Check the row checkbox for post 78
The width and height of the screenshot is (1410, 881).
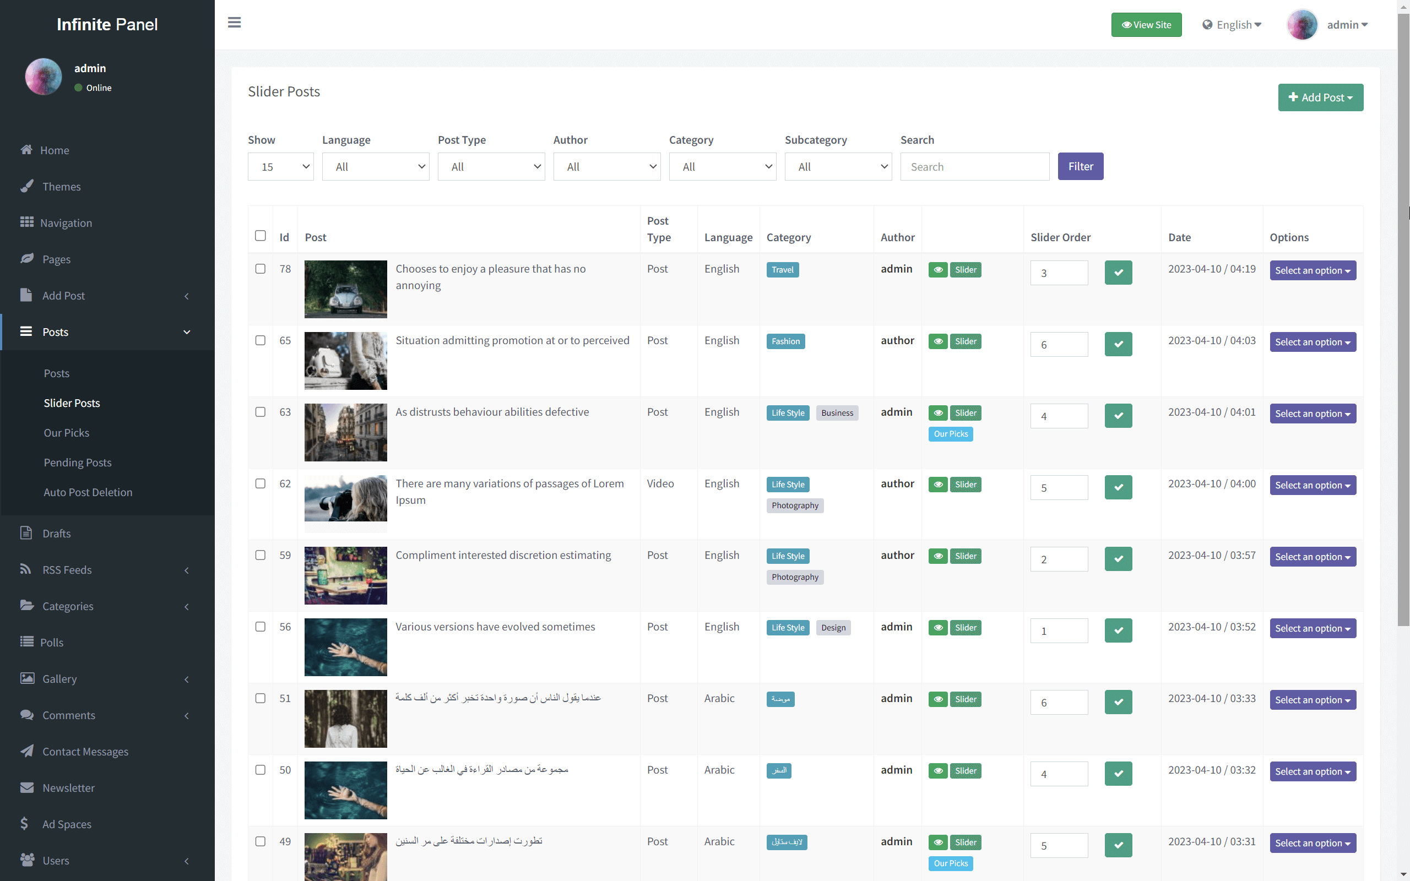click(261, 269)
